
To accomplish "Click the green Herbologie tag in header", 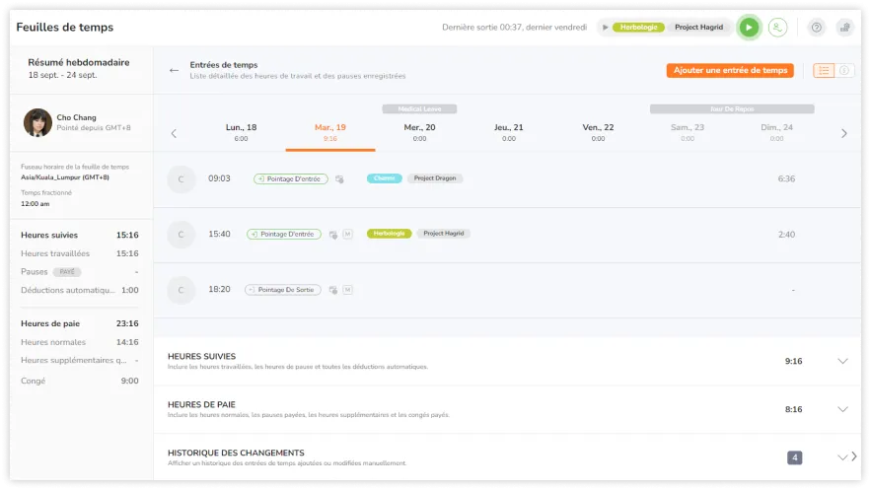I will pos(638,28).
